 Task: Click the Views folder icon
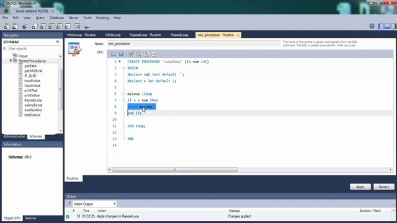pyautogui.click(x=15, y=56)
